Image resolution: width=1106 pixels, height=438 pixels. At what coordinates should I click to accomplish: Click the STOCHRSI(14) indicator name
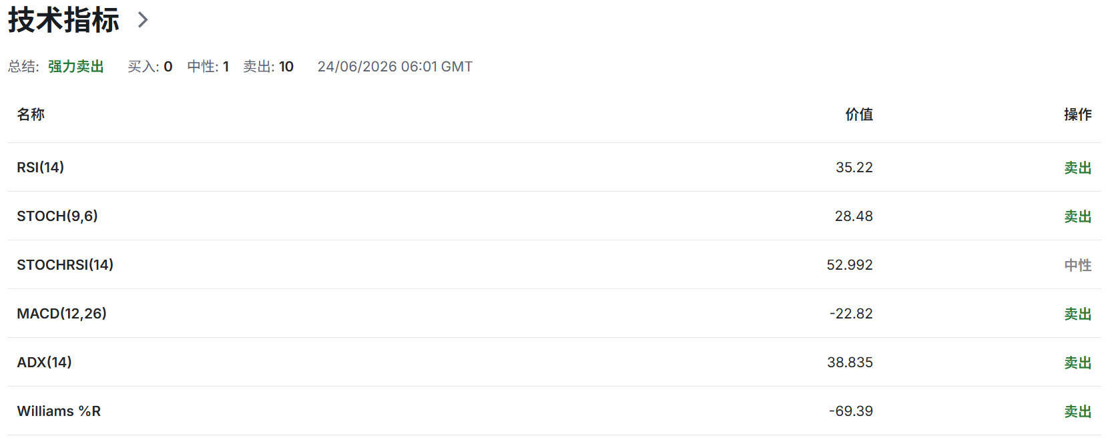click(x=65, y=265)
